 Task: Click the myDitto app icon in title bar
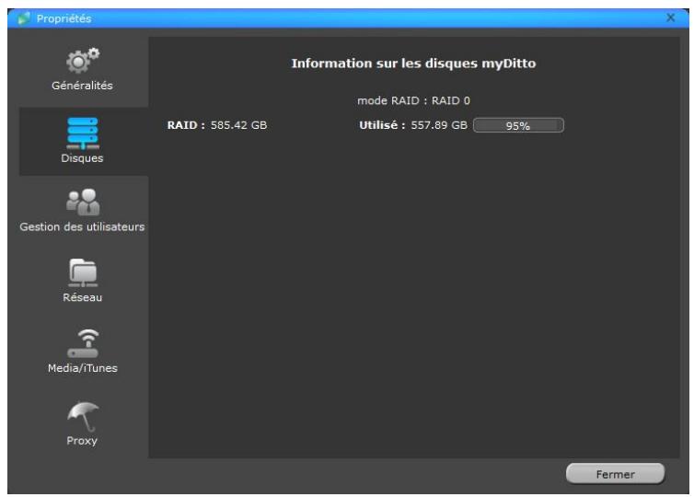24,18
